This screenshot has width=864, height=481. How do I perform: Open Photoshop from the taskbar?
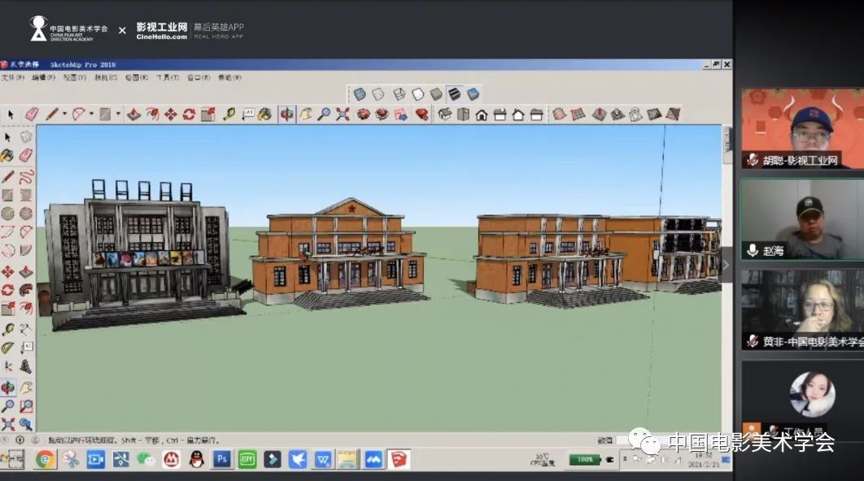(x=220, y=460)
